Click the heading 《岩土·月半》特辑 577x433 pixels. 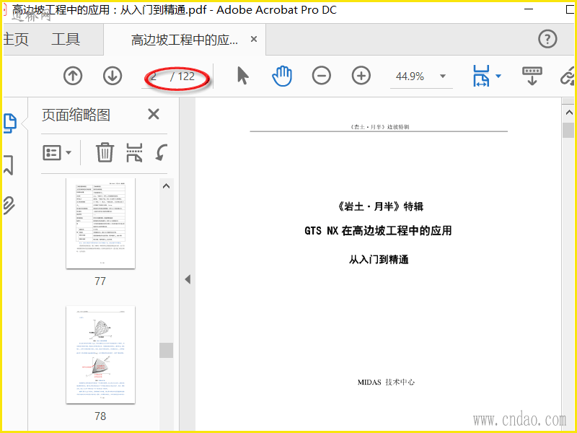click(x=379, y=206)
